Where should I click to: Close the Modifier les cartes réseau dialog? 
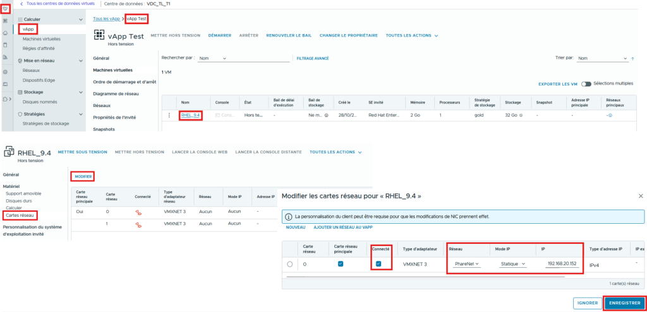coord(641,196)
